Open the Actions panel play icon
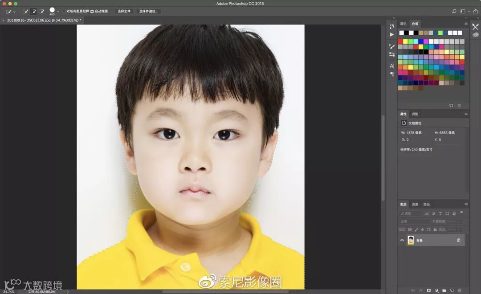 392,35
